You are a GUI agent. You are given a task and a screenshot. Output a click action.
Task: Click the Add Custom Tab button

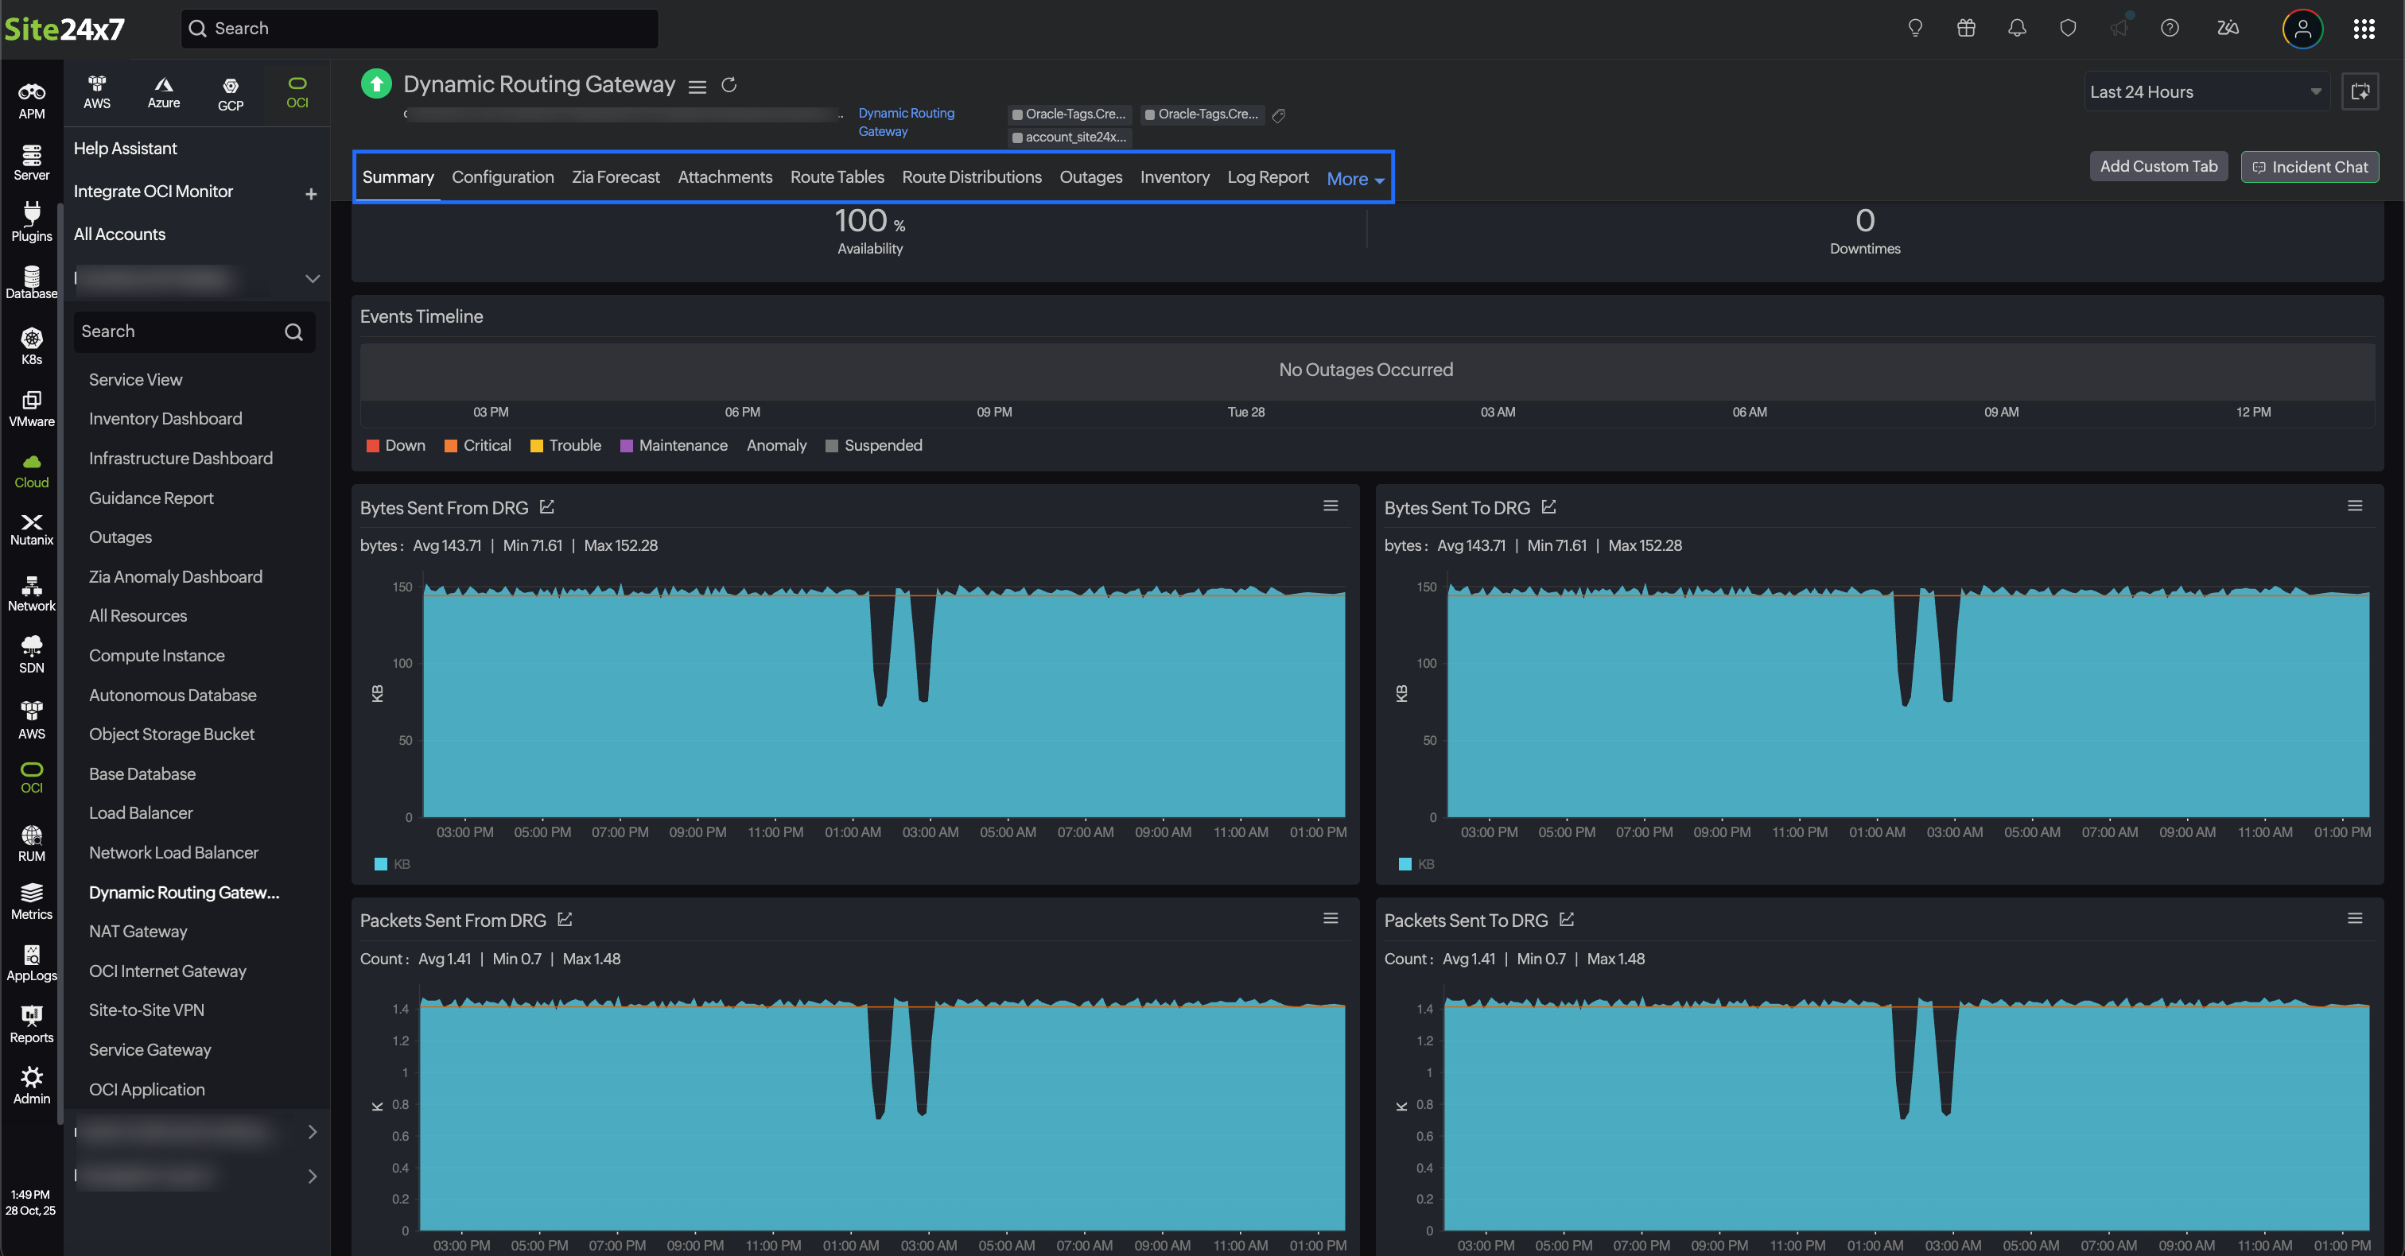[2158, 166]
